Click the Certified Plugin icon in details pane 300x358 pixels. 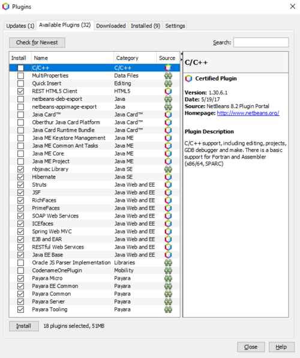coord(188,78)
